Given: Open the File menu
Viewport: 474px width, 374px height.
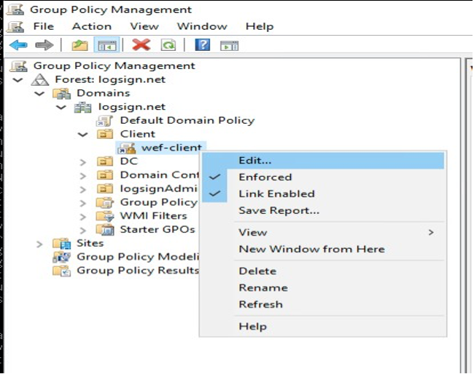Looking at the screenshot, I should pos(44,26).
